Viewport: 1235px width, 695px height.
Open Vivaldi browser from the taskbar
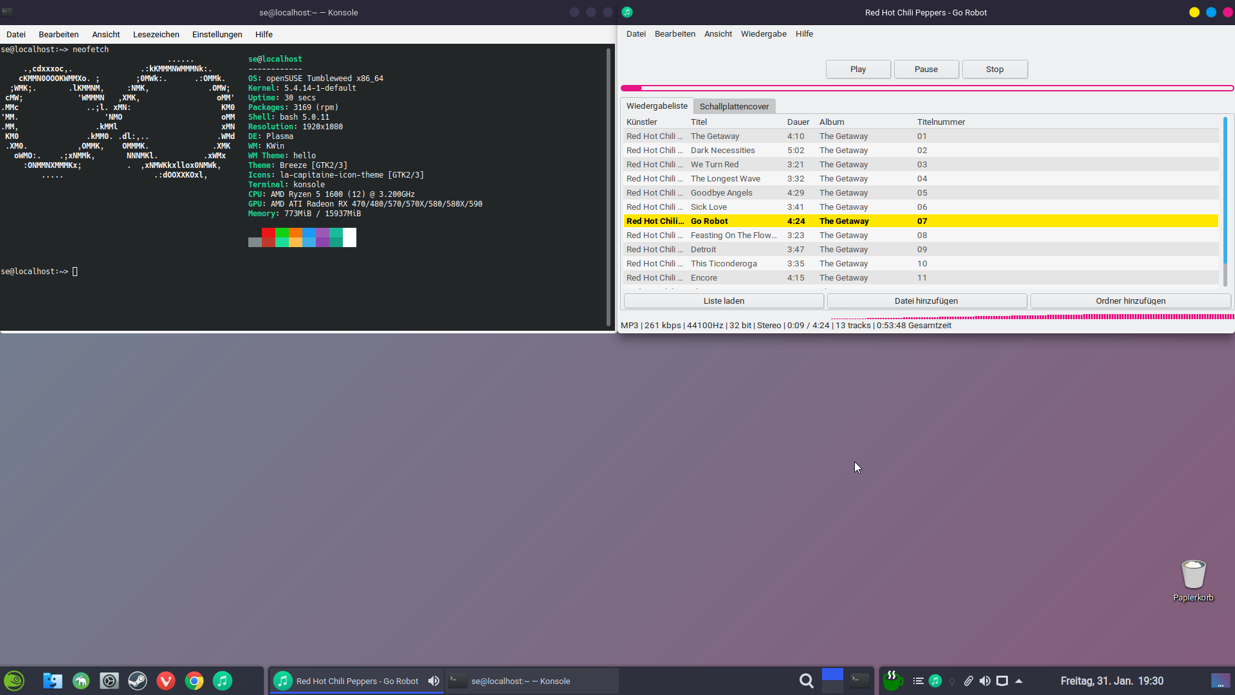(166, 680)
